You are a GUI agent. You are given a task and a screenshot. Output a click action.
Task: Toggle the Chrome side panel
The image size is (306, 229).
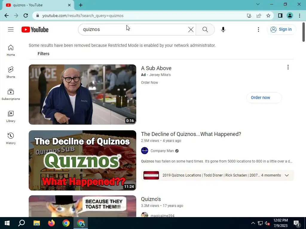click(280, 16)
